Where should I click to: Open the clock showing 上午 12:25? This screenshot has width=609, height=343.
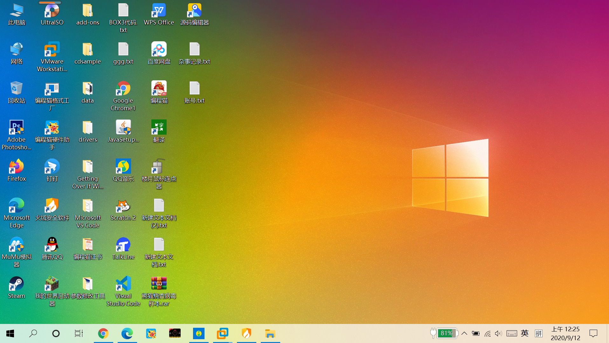565,333
